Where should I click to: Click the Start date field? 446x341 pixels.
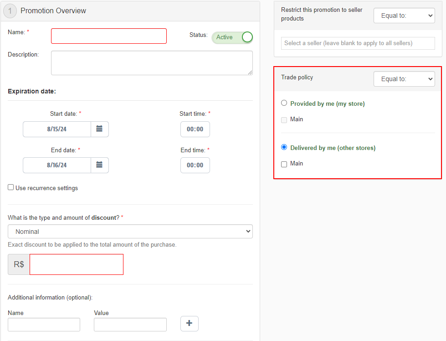click(x=57, y=129)
